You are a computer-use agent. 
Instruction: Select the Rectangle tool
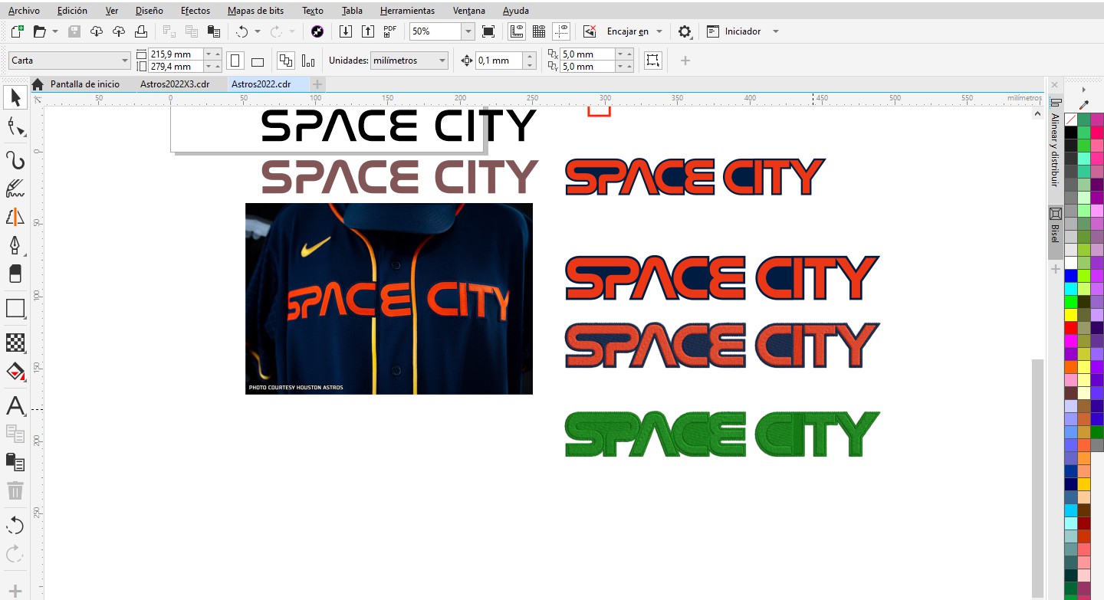tap(15, 308)
